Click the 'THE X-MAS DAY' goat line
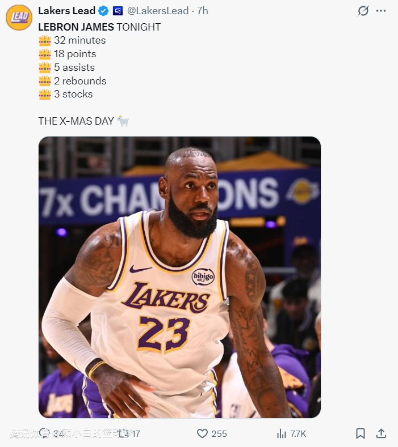This screenshot has width=398, height=447. (x=83, y=121)
